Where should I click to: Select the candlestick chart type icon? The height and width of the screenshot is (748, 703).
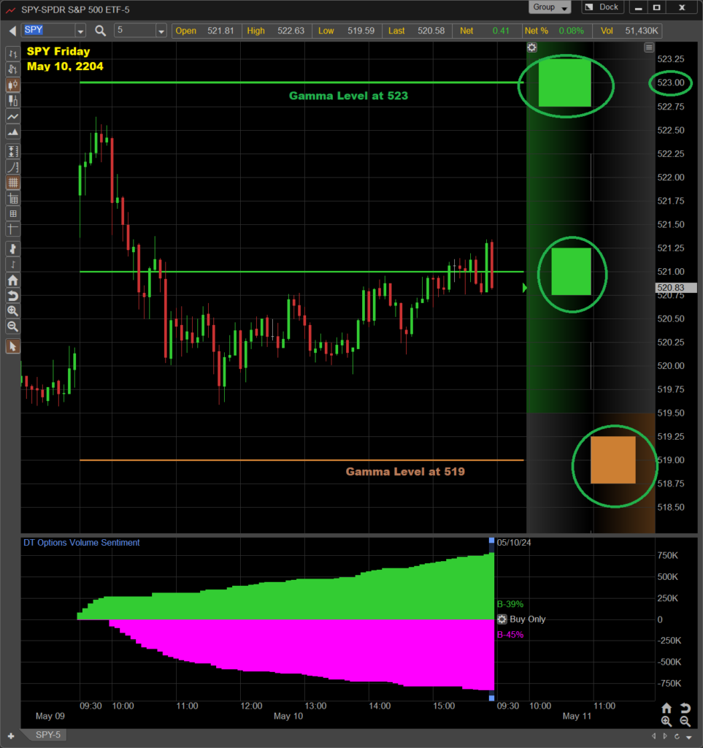[x=12, y=85]
